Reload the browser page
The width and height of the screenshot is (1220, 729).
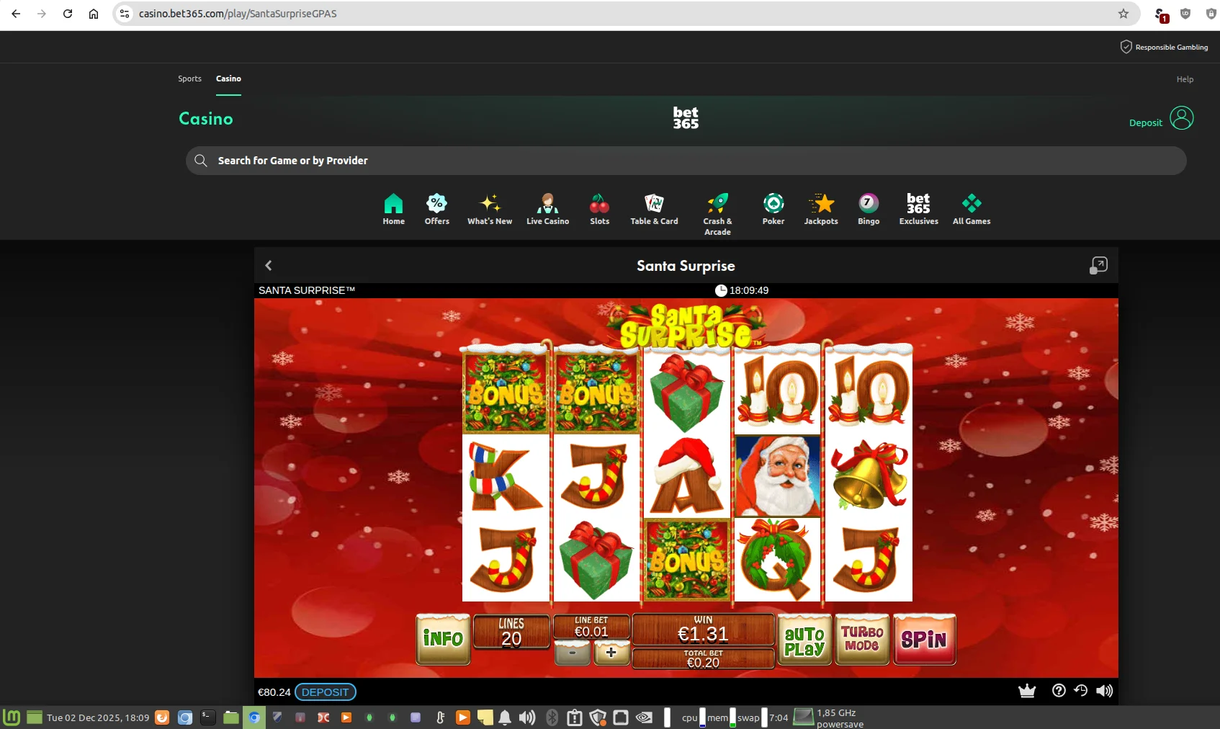(68, 14)
